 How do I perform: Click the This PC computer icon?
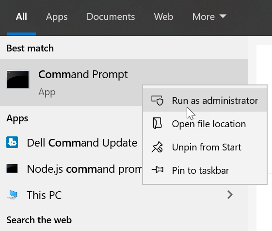(x=13, y=195)
